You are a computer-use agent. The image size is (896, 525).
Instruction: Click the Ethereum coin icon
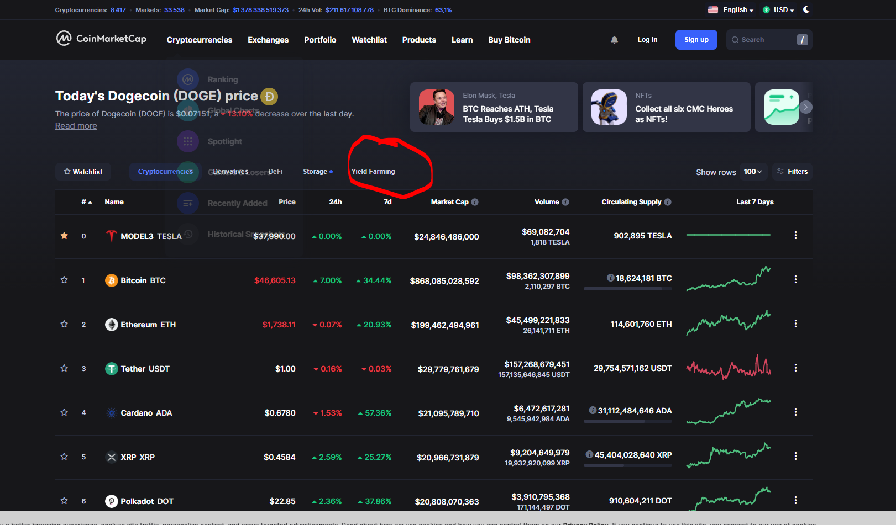pos(112,325)
